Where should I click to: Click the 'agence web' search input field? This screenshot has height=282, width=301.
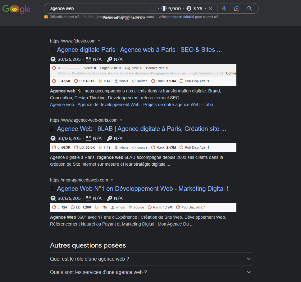[98, 8]
